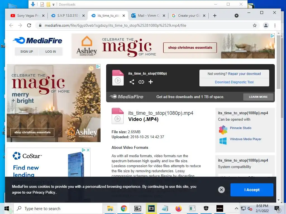Open Firefox from the taskbar
Screen dimensions: 286x214
coord(178,208)
